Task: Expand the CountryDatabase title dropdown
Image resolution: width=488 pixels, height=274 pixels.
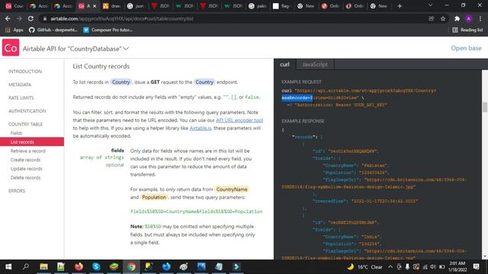Action: point(126,49)
